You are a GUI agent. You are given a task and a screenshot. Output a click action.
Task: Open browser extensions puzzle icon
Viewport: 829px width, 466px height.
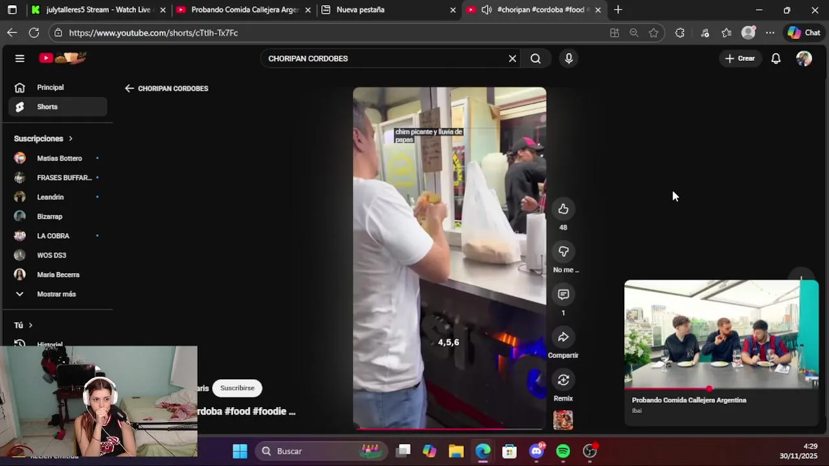679,32
